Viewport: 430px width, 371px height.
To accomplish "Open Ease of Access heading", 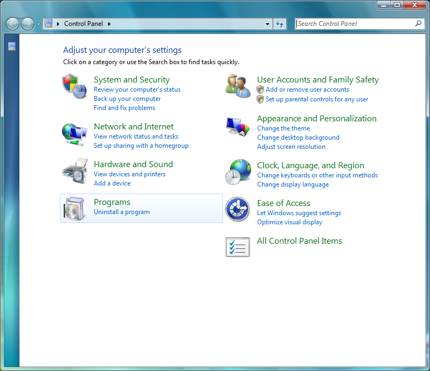I will (x=283, y=203).
